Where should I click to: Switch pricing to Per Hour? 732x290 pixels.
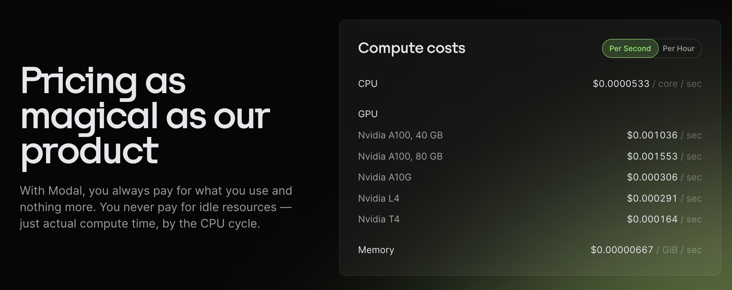pyautogui.click(x=678, y=49)
